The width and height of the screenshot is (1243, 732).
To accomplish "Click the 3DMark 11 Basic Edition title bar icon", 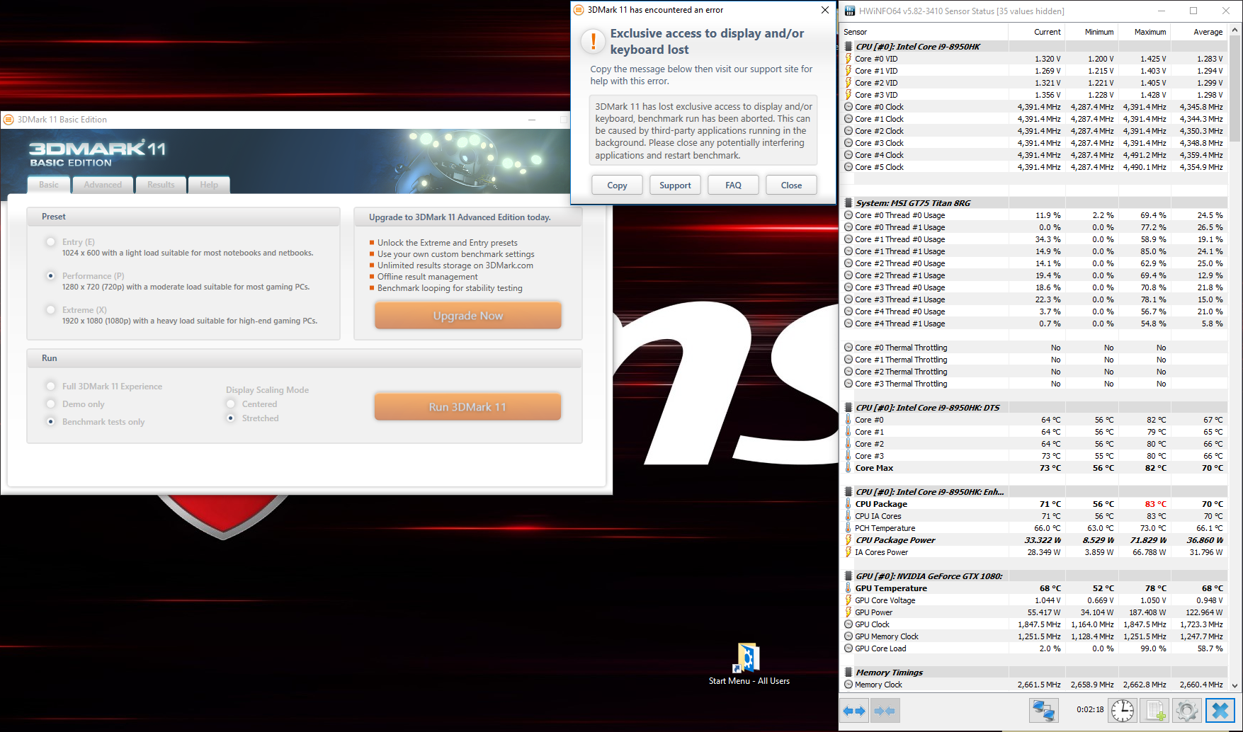I will pos(9,120).
